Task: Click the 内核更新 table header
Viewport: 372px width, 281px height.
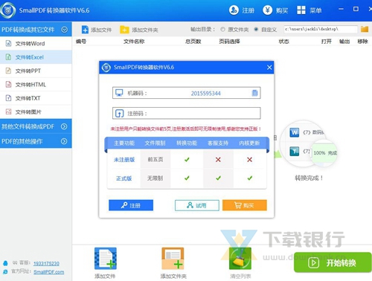Action: [x=249, y=143]
